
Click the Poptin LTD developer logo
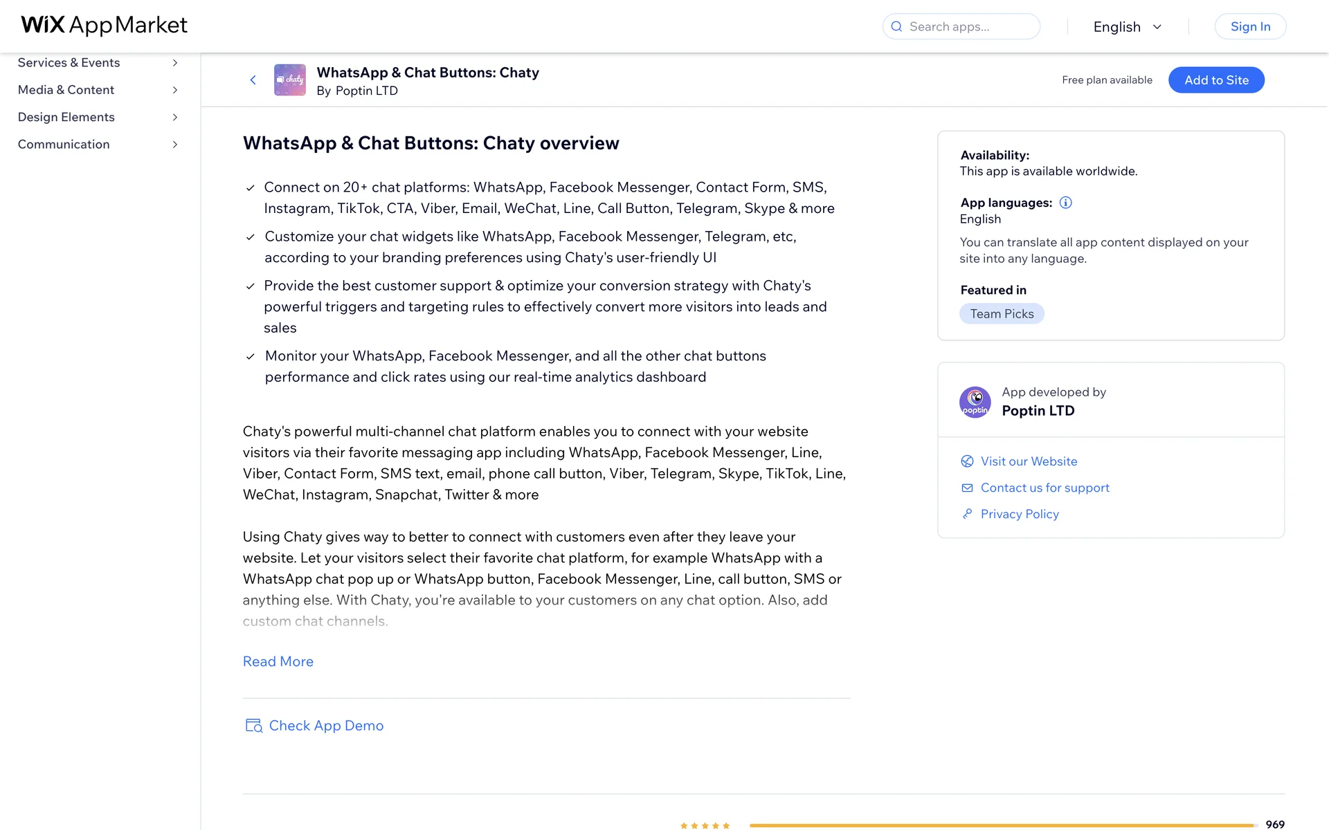975,402
